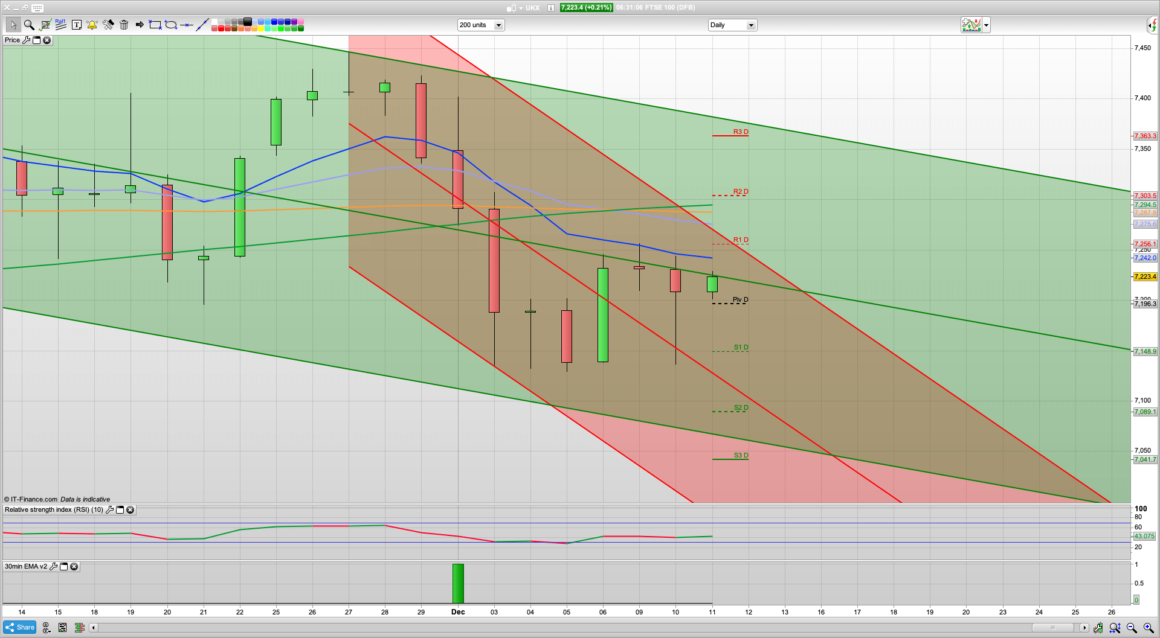Click the 30min EMA v2 label

tap(26, 566)
